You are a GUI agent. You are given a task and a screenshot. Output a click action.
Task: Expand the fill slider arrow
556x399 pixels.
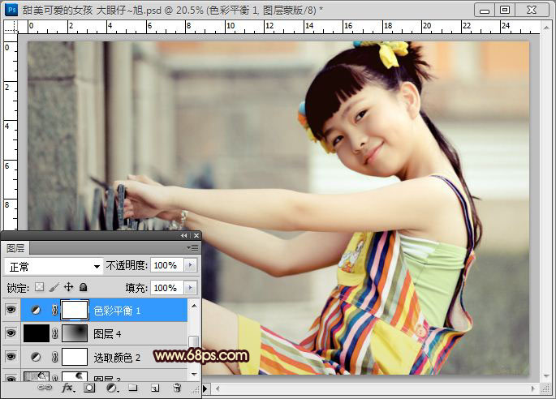tap(191, 288)
